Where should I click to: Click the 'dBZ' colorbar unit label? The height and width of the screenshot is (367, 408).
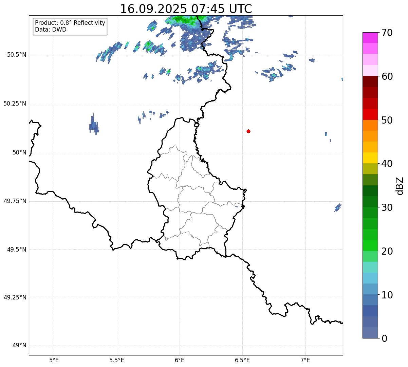point(400,186)
